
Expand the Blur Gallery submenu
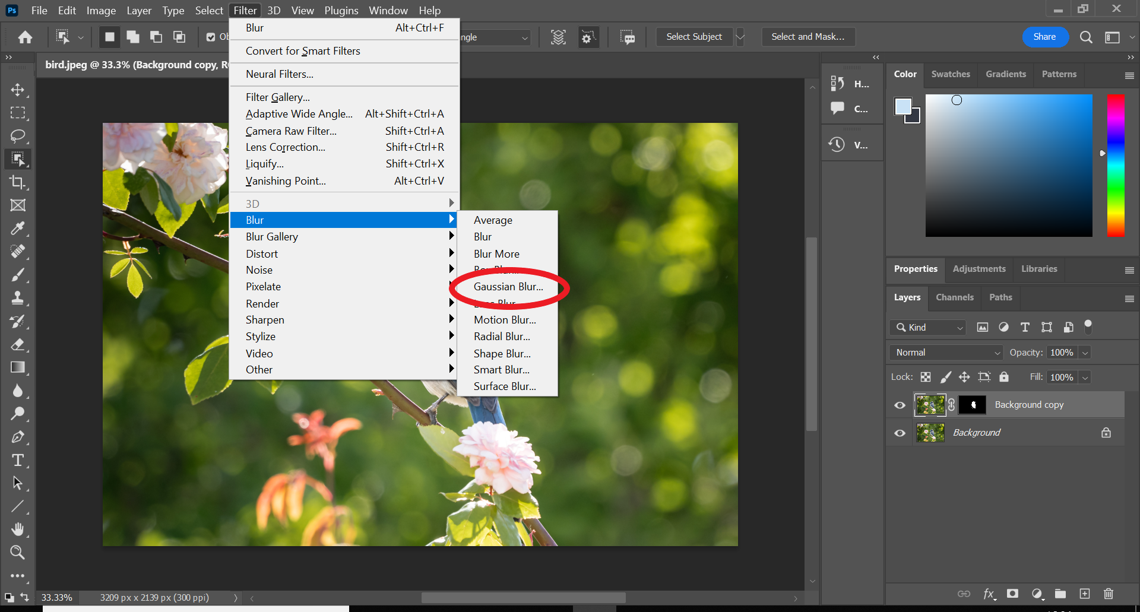point(343,237)
